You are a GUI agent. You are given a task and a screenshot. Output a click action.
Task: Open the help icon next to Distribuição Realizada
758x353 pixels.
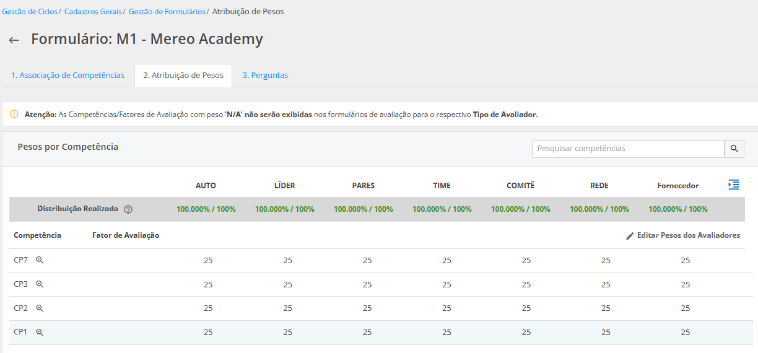[128, 209]
